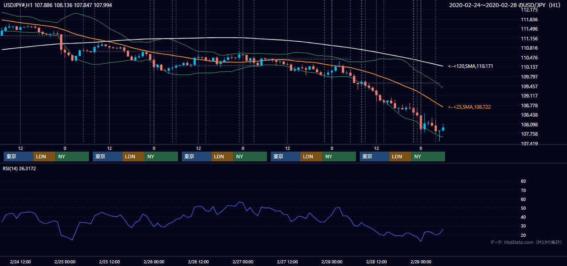Click the 109.117 price axis label
Image resolution: width=567 pixels, height=266 pixels.
pyautogui.click(x=529, y=96)
